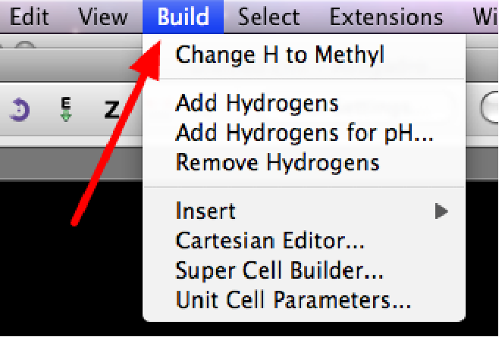
Task: Click the partially visible Window menu
Action: pos(485,17)
